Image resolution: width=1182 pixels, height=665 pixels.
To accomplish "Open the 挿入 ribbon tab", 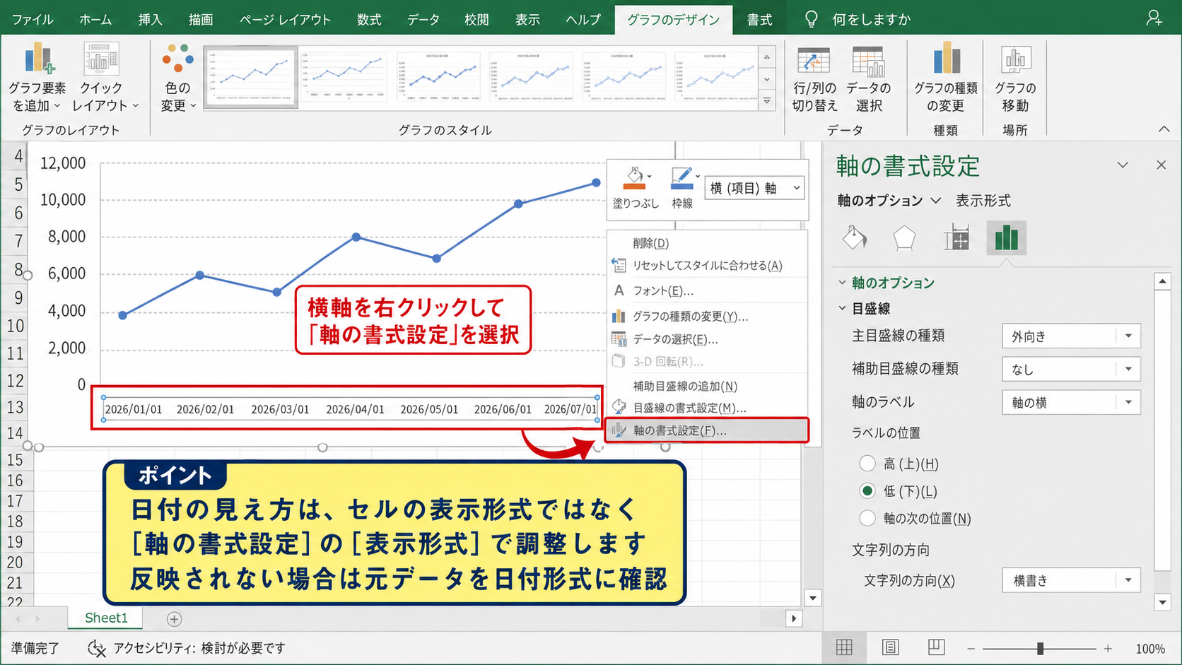I will [150, 19].
